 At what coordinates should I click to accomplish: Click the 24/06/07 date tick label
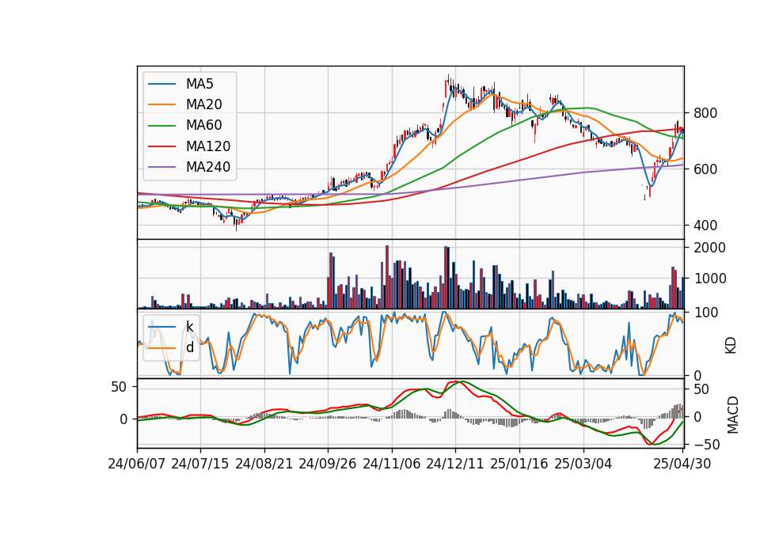pos(137,464)
